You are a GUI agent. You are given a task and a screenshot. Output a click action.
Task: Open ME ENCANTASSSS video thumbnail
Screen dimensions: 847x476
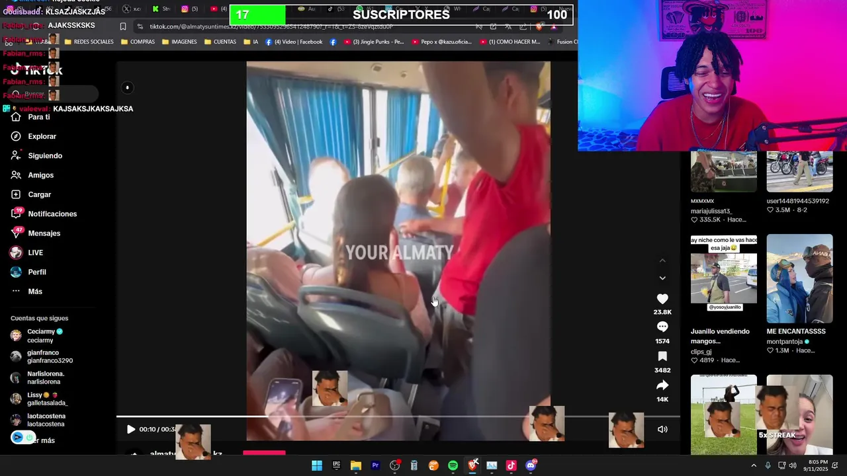click(799, 278)
